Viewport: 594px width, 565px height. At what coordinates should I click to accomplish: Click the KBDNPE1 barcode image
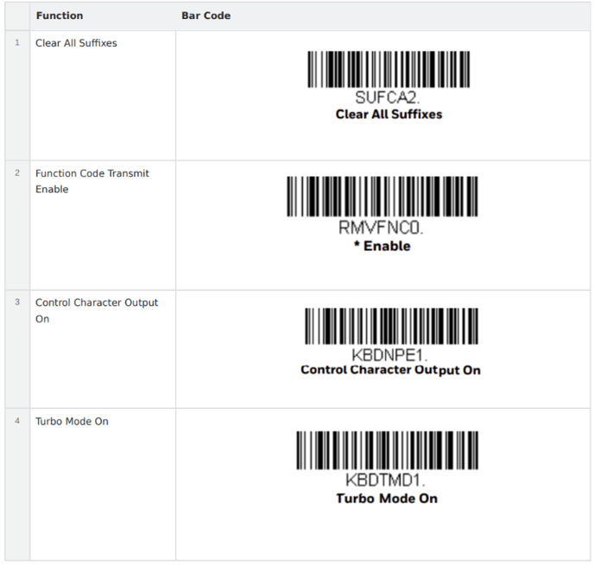click(x=390, y=326)
